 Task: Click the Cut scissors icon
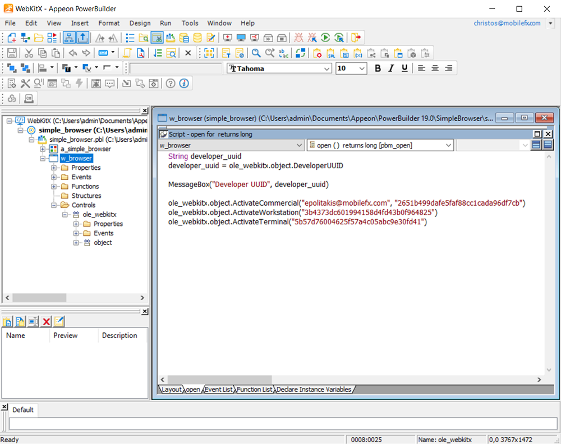tap(29, 53)
